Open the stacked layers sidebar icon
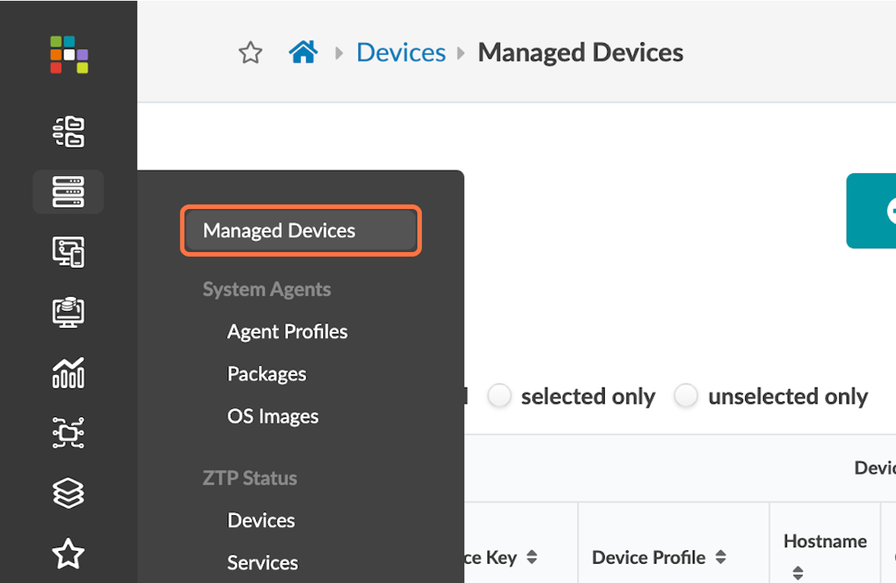This screenshot has width=896, height=583. tap(69, 493)
